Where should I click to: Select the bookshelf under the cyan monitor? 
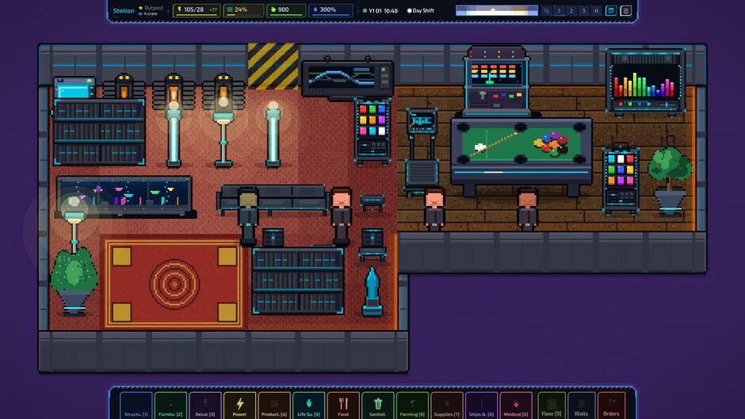coord(99,132)
